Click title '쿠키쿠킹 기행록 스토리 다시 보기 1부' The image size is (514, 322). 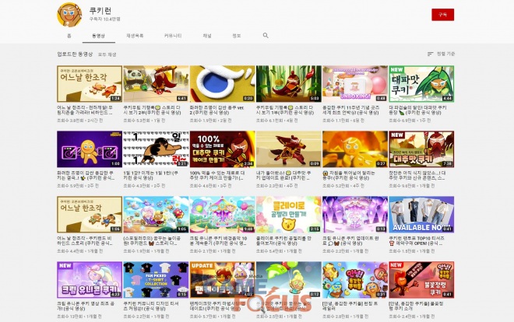285,110
